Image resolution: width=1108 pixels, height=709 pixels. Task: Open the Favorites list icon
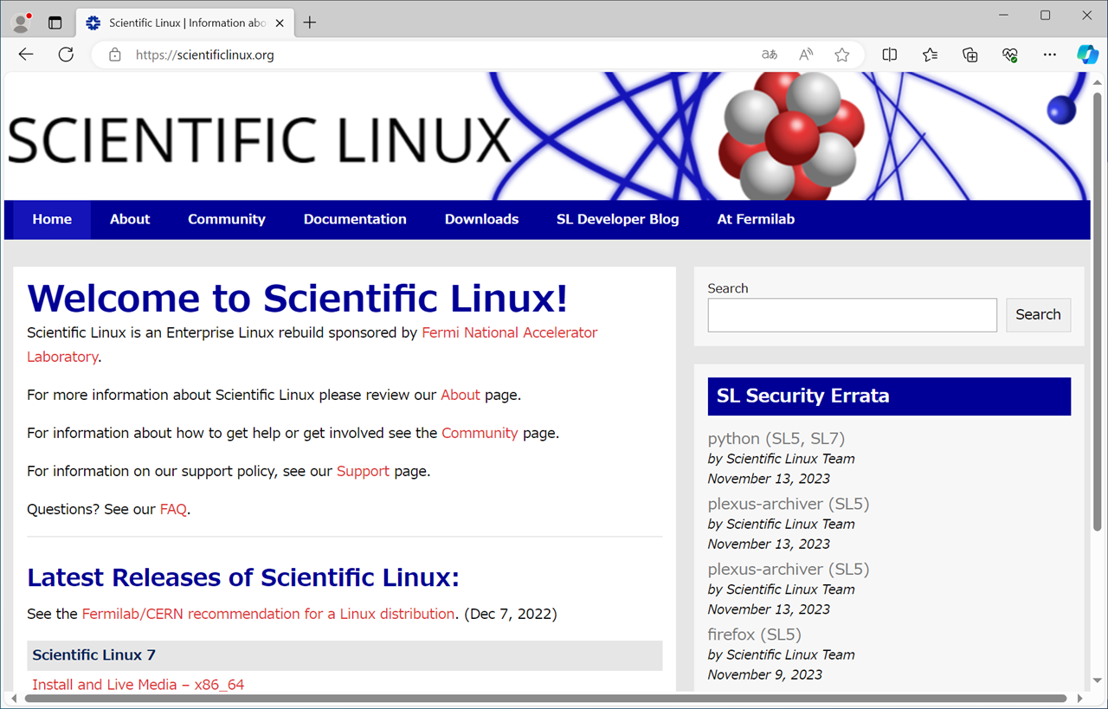930,55
